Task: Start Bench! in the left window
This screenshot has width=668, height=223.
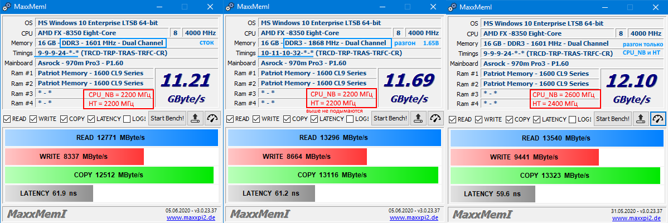Action: click(x=167, y=118)
